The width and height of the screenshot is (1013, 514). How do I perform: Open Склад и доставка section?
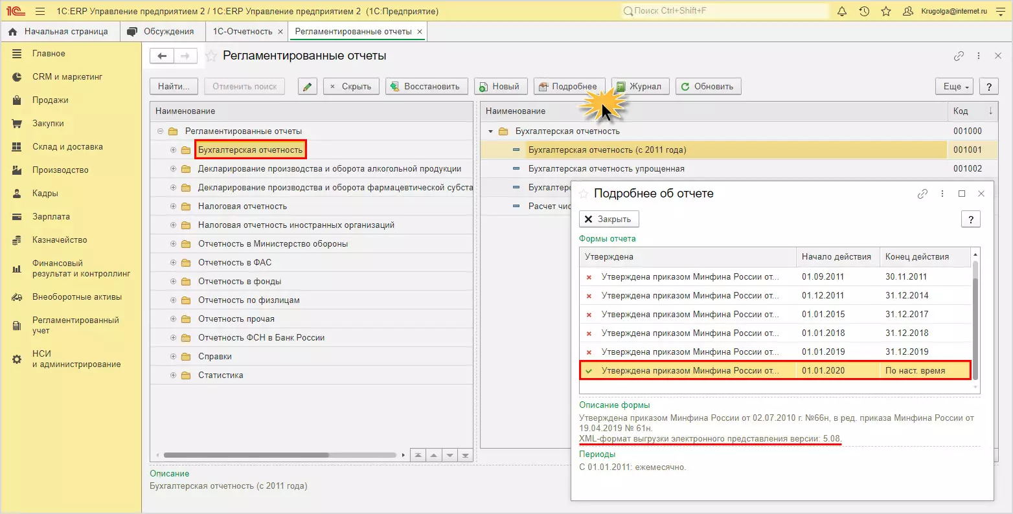tap(67, 147)
